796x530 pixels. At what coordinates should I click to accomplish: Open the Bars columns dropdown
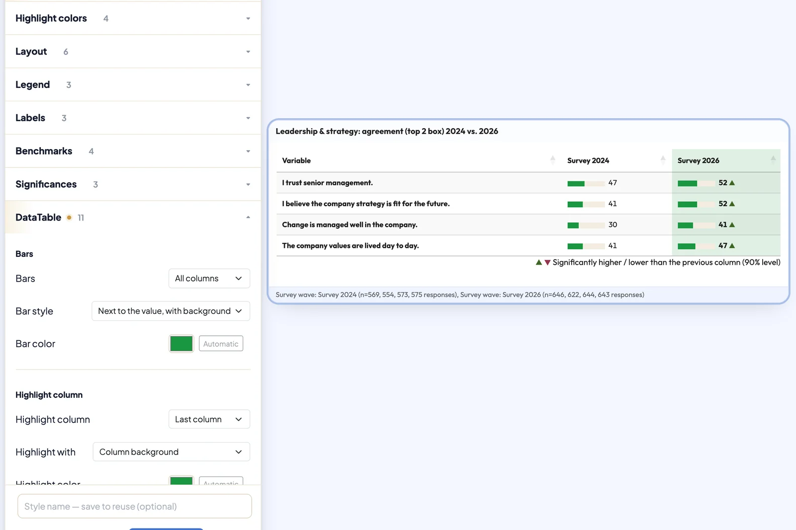[x=209, y=279]
